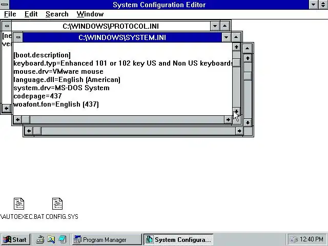Click the rear window's vertical scrollbar thumb
Image resolution: width=328 pixels, height=246 pixels.
(x=248, y=76)
